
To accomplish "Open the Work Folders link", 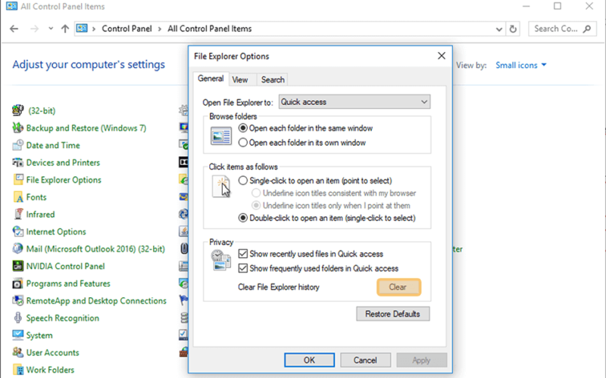I will (x=50, y=370).
